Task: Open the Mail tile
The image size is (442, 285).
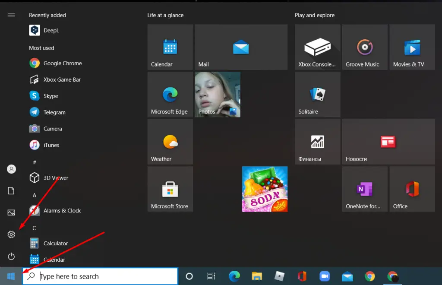Action: coord(241,47)
